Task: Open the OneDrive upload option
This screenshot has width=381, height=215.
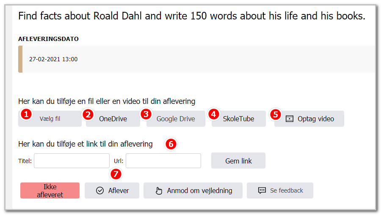Action: coord(113,119)
